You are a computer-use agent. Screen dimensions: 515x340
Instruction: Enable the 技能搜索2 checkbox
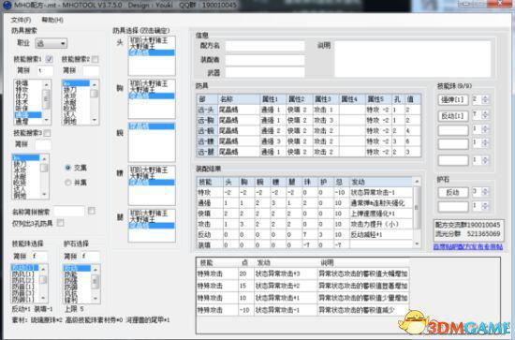[95, 59]
